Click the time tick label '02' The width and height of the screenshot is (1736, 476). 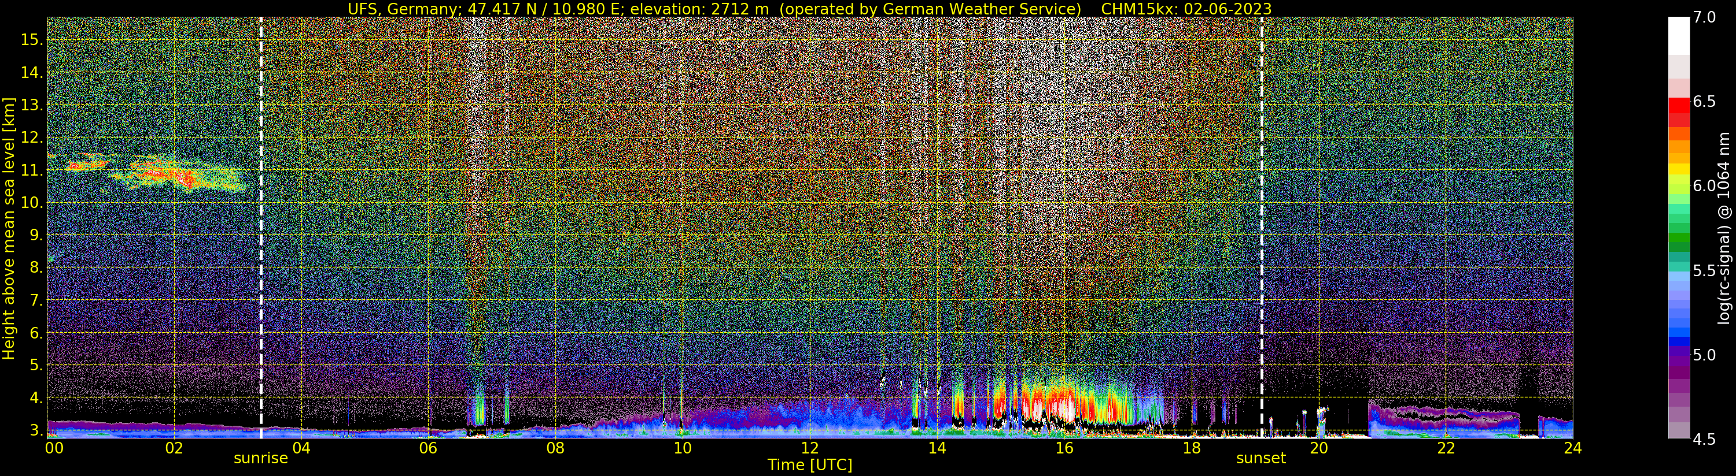tap(174, 448)
